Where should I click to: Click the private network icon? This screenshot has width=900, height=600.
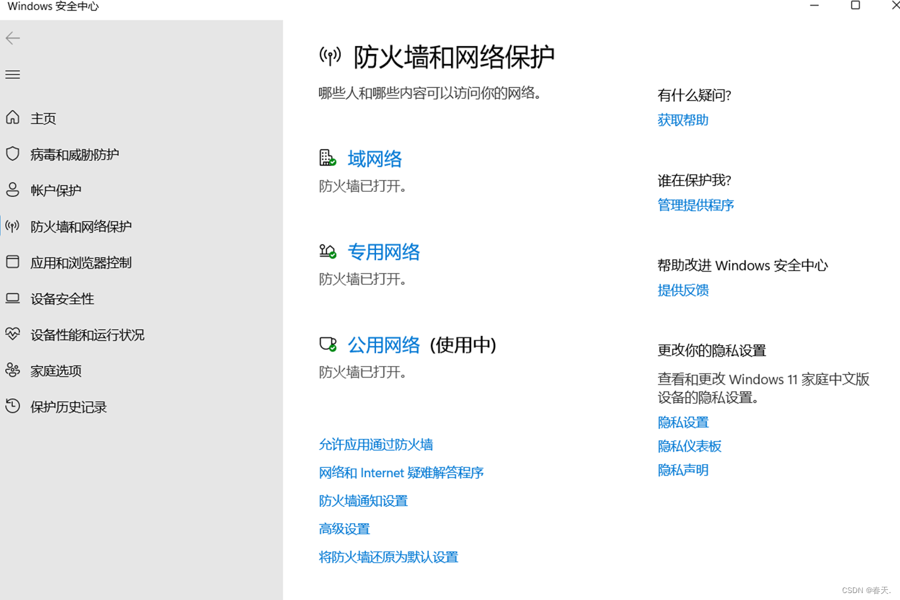click(328, 252)
